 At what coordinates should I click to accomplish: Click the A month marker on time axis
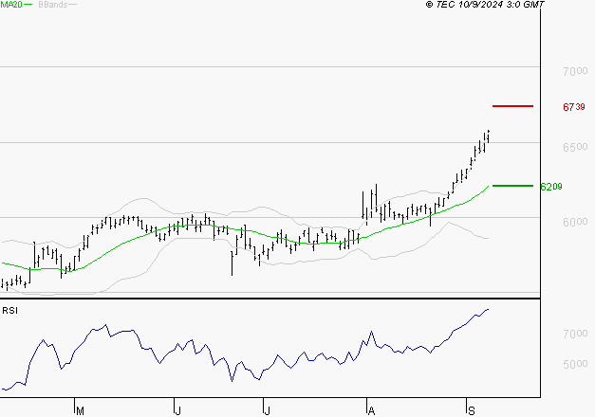pyautogui.click(x=371, y=410)
